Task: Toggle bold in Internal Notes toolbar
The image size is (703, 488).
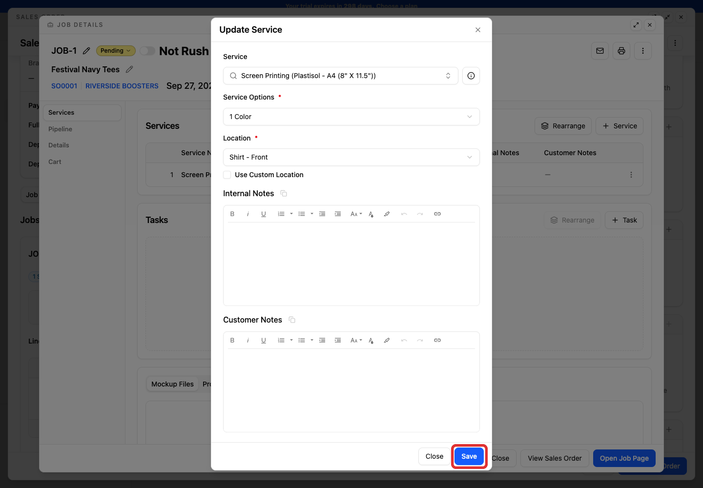Action: [232, 214]
